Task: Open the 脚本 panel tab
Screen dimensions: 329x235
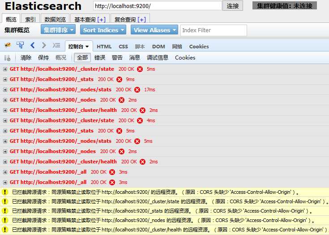Action: coord(140,47)
